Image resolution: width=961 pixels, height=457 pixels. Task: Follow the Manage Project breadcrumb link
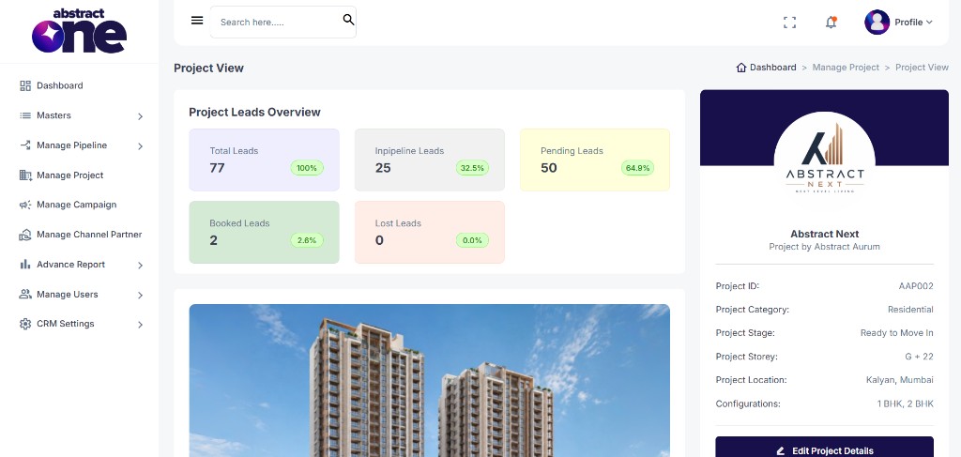pyautogui.click(x=846, y=68)
